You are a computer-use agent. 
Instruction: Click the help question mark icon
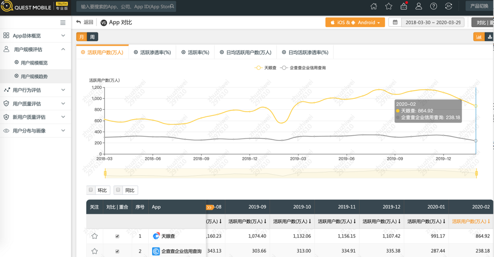(x=433, y=6)
